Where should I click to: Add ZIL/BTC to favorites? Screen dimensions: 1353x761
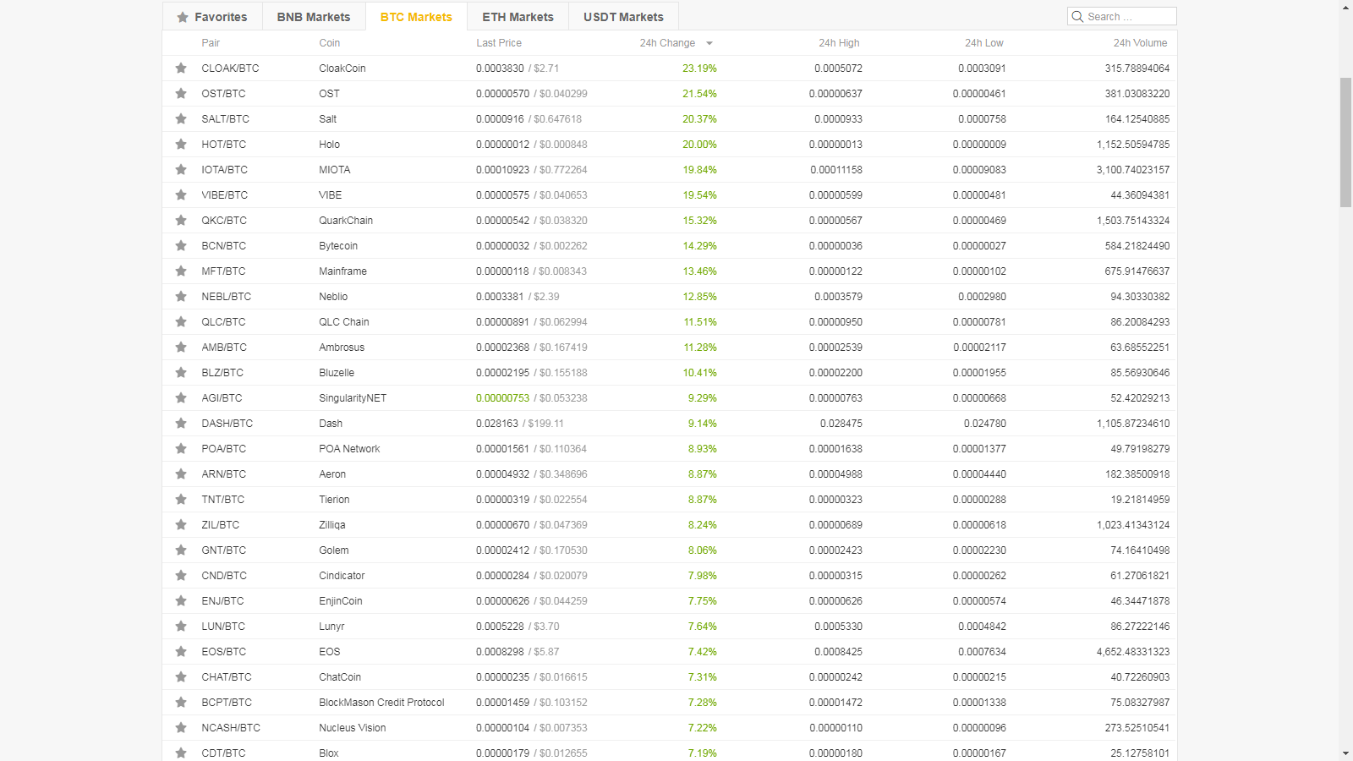tap(181, 525)
